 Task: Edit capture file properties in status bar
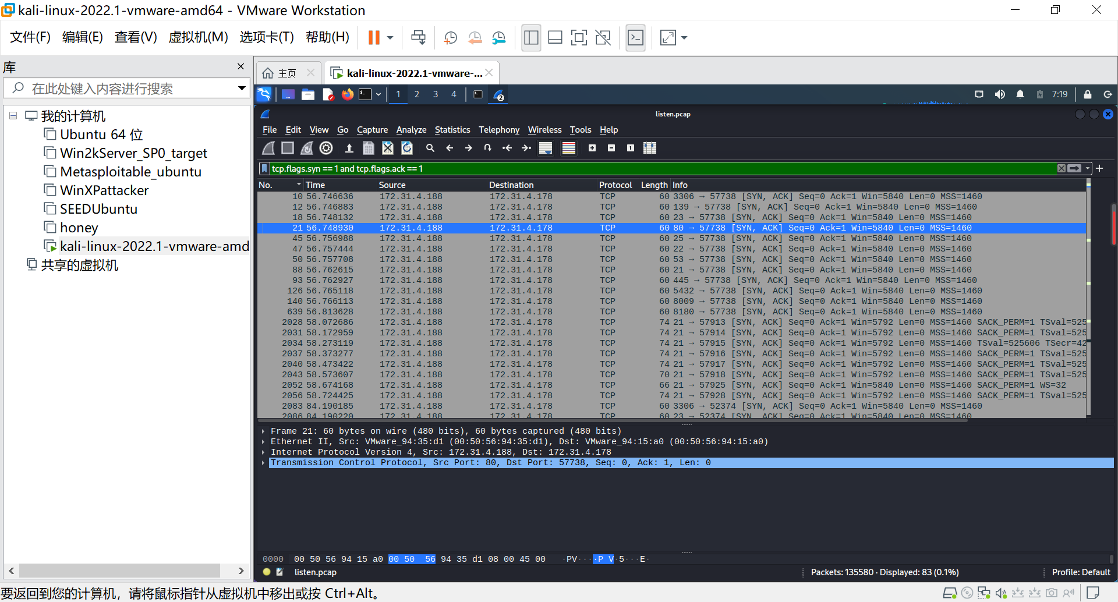tap(279, 572)
